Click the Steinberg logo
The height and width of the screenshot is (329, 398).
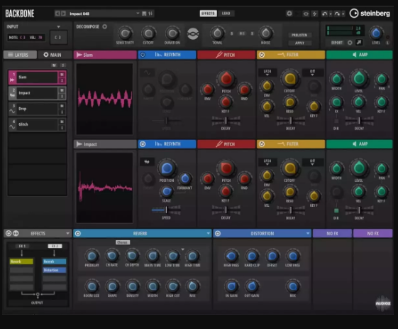(x=370, y=14)
